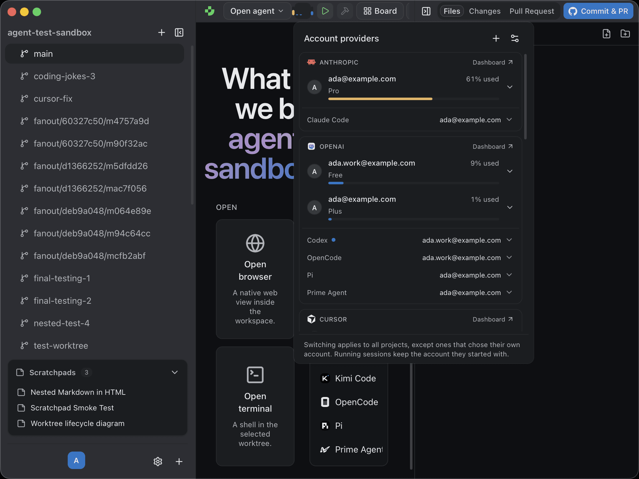This screenshot has width=639, height=479.
Task: Click the Open terminal card
Action: coord(255,406)
